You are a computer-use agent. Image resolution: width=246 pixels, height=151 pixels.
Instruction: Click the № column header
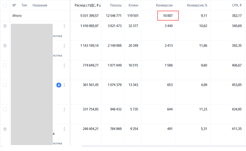(x=14, y=5)
